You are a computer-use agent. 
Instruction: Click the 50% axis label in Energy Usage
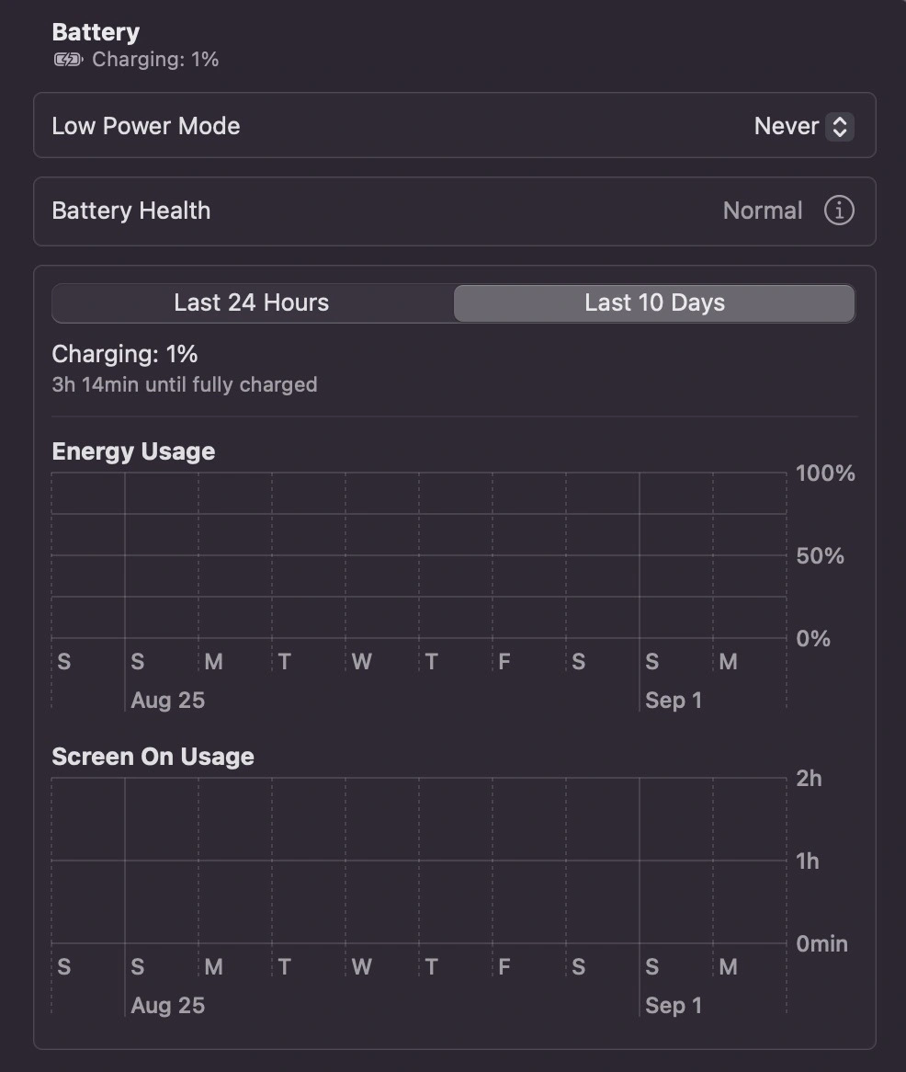click(x=820, y=556)
